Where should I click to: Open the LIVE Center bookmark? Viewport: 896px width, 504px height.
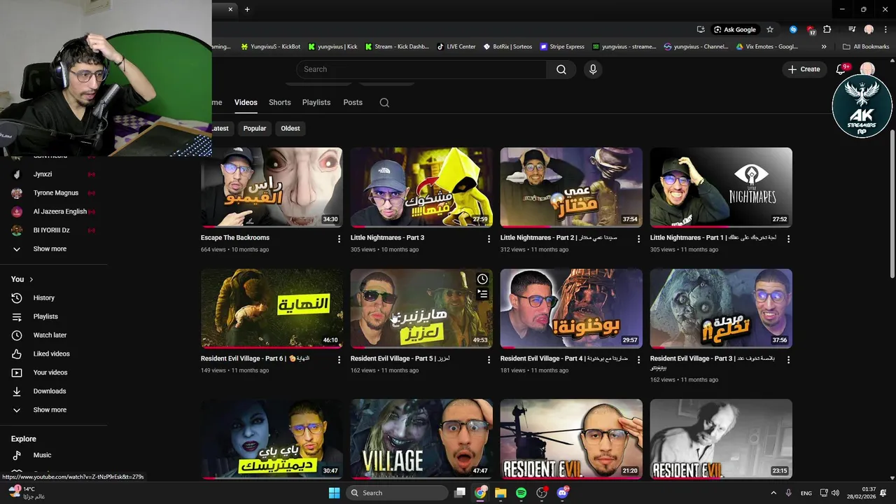(456, 47)
